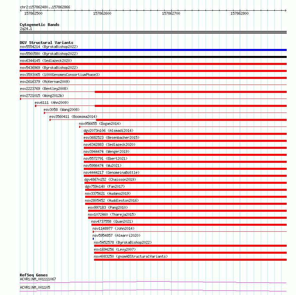
Task: Click esv1694256 (Levy2007) label
Action: [x=115, y=249]
